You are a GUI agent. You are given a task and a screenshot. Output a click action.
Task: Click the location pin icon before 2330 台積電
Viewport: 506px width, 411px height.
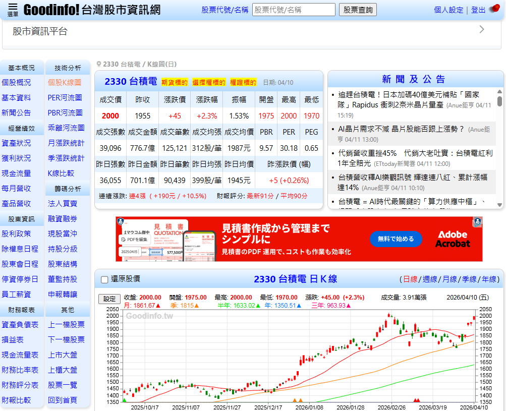[x=98, y=63]
